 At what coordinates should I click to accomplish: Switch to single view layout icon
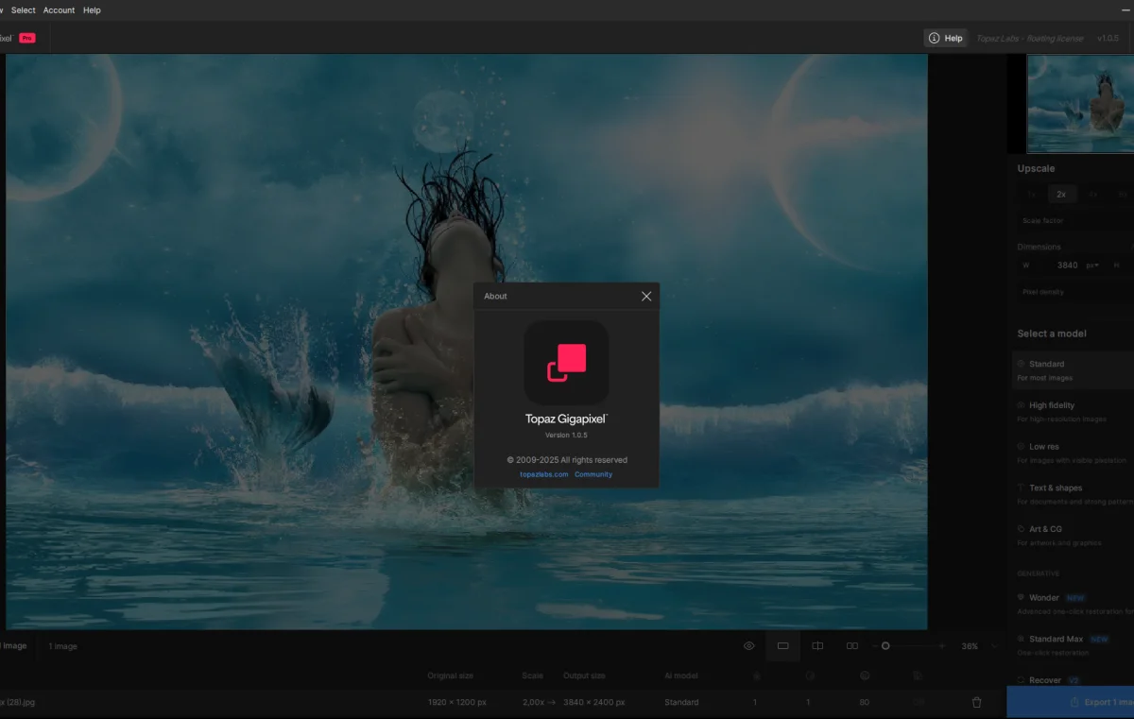[x=782, y=646]
